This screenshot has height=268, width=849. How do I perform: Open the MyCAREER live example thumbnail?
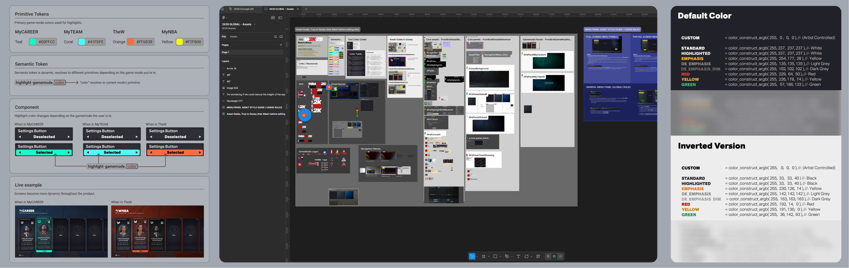click(61, 232)
